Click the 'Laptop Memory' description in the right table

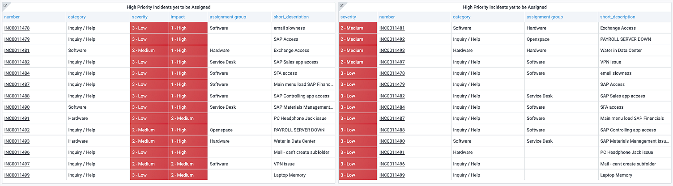click(x=616, y=175)
